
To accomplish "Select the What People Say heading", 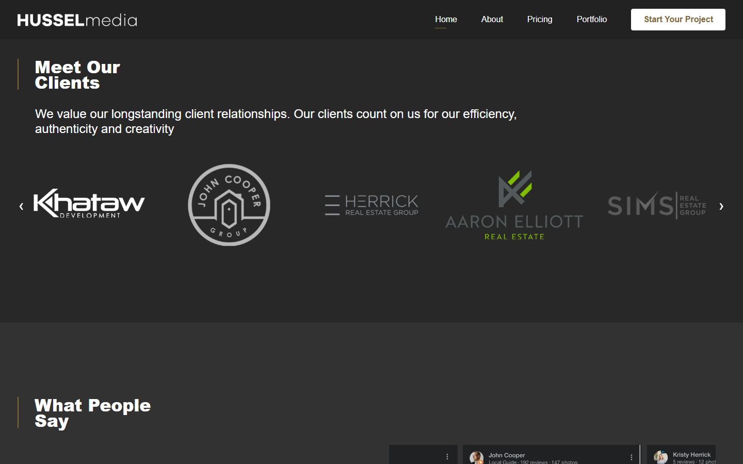I will pos(93,413).
